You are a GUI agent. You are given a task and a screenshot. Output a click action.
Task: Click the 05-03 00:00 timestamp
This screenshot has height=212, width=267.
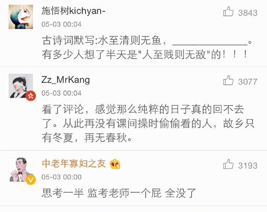[62, 177]
